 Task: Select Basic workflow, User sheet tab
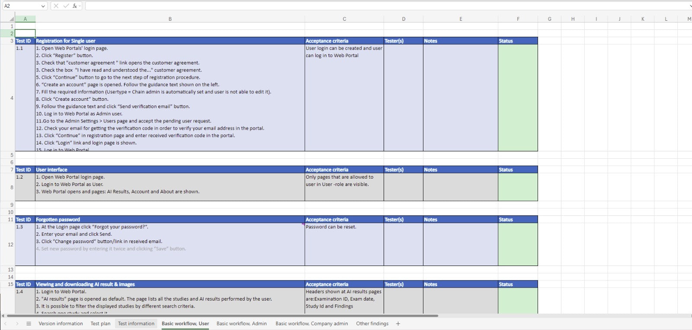(185, 324)
